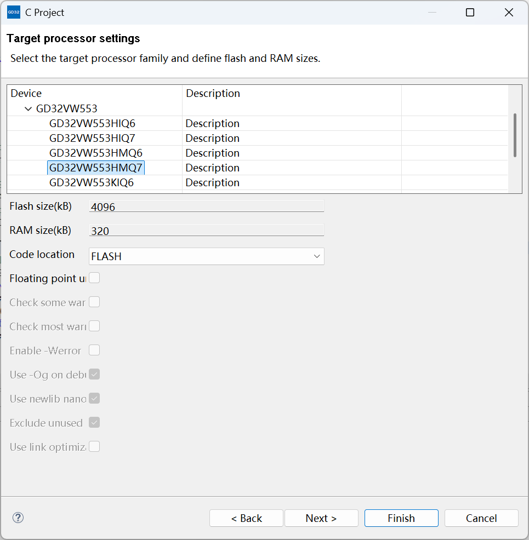
Task: Click the Device column header
Action: point(26,94)
